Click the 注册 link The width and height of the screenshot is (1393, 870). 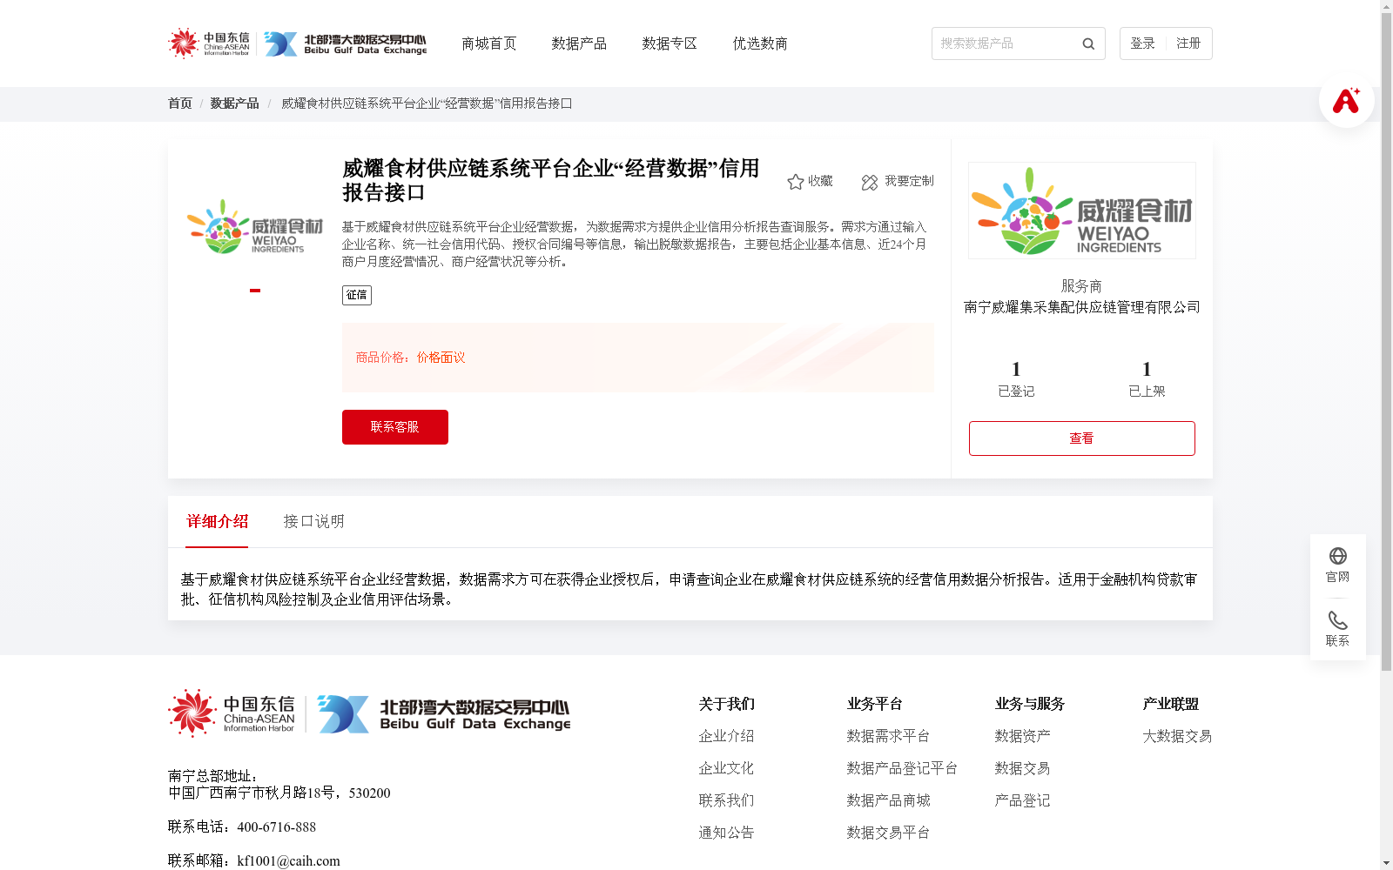pyautogui.click(x=1188, y=43)
